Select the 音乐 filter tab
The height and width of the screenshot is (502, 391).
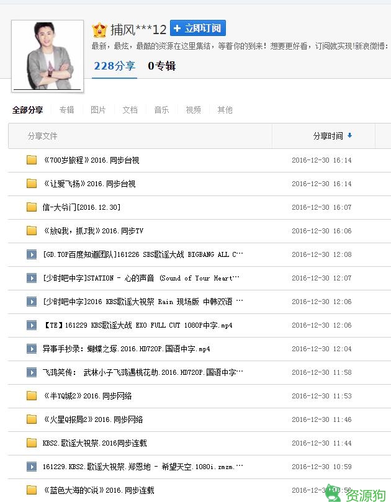[161, 110]
